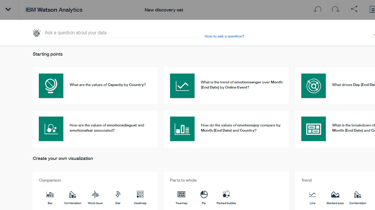Click the 'Starting points' heading
Image resolution: width=375 pixels, height=210 pixels.
coord(48,54)
